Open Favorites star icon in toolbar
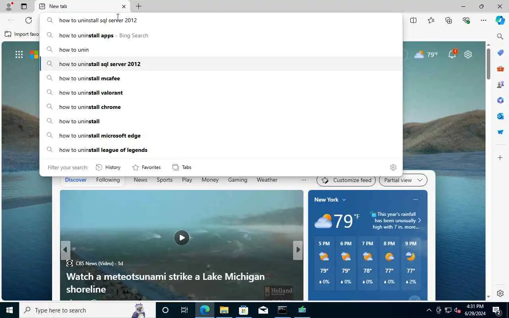 click(431, 20)
